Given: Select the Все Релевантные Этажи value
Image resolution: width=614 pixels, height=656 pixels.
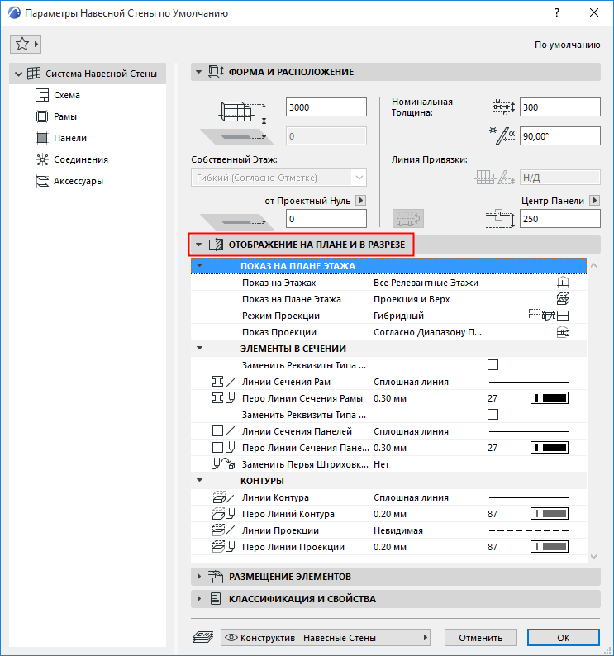Looking at the screenshot, I should coord(426,283).
